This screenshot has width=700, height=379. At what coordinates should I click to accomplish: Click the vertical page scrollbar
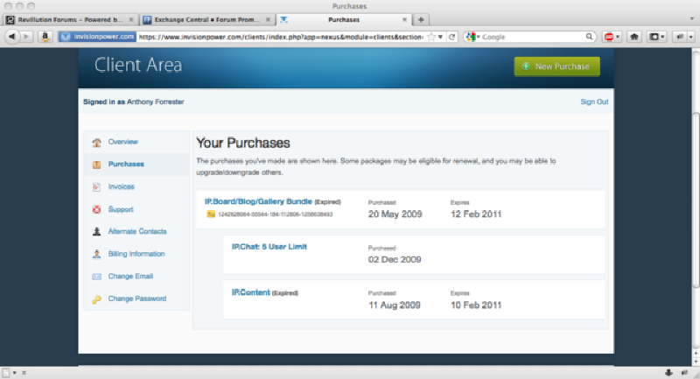[x=696, y=199]
